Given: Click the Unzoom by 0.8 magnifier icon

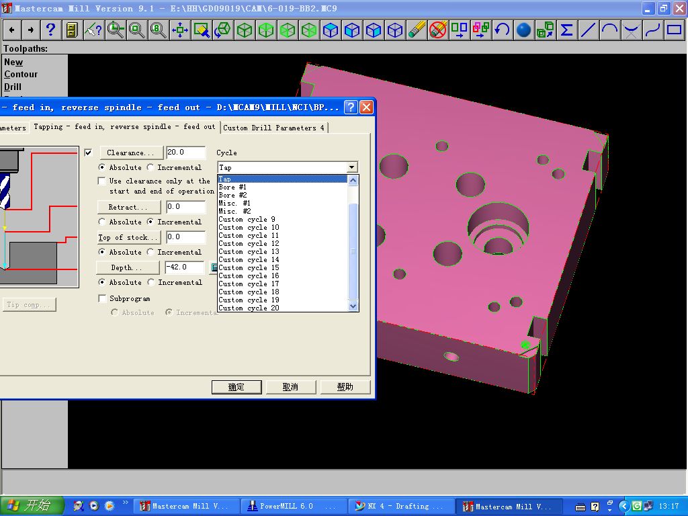Looking at the screenshot, I should click(158, 30).
